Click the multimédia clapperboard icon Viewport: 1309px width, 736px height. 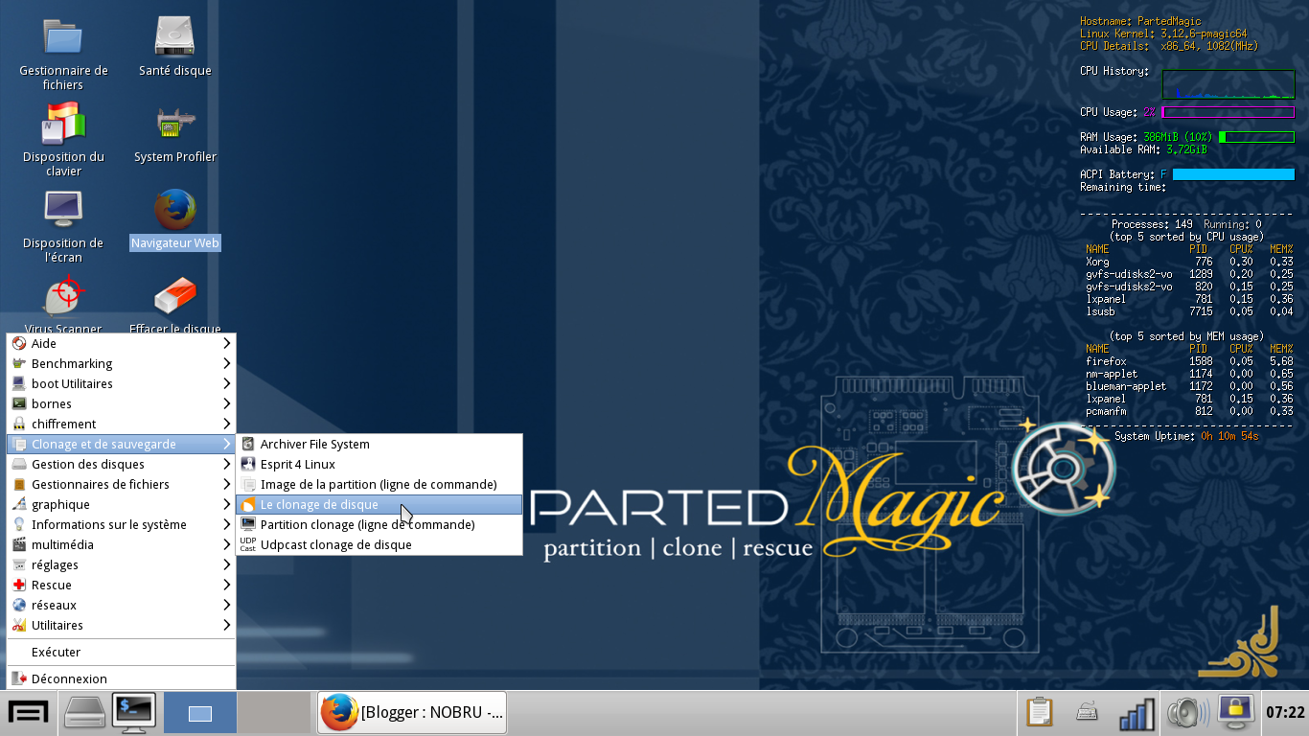coord(19,544)
